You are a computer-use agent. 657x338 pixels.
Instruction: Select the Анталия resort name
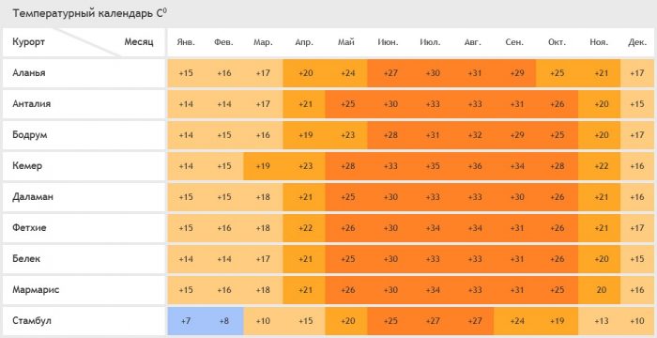pyautogui.click(x=31, y=104)
